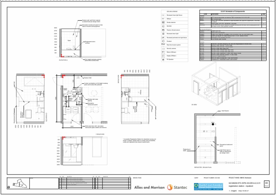
Task: Click the black RTLS dot in ceiling plan
Action: pos(213,124)
